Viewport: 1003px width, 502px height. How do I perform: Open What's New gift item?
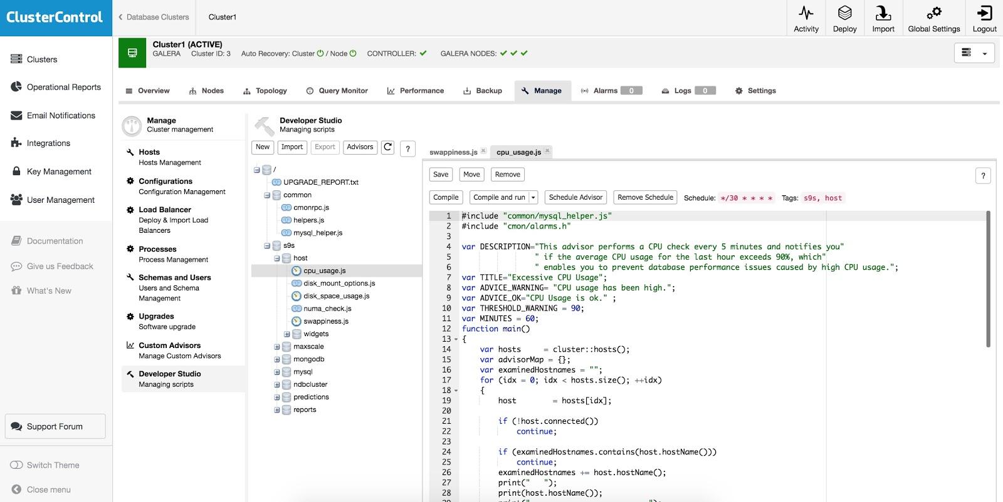click(x=49, y=290)
